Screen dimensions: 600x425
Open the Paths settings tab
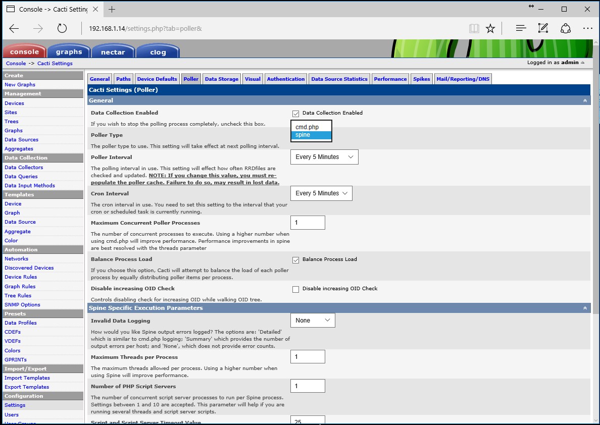point(123,79)
